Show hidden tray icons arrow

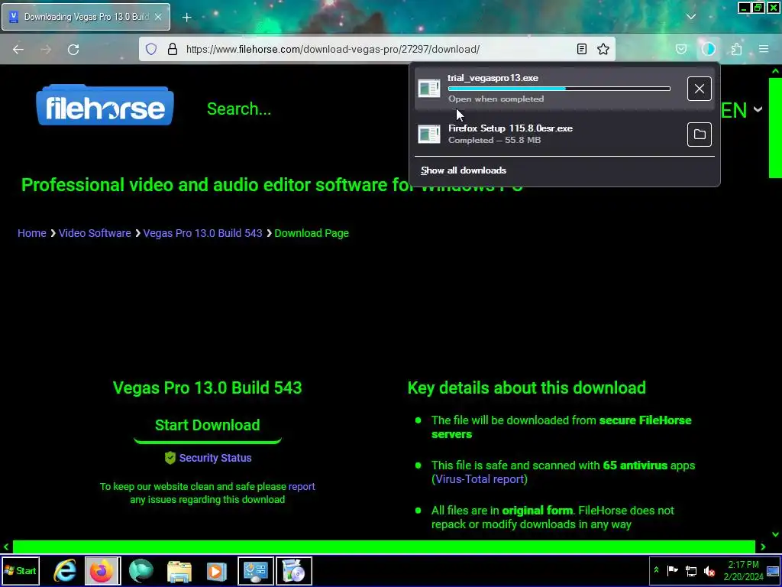(656, 570)
